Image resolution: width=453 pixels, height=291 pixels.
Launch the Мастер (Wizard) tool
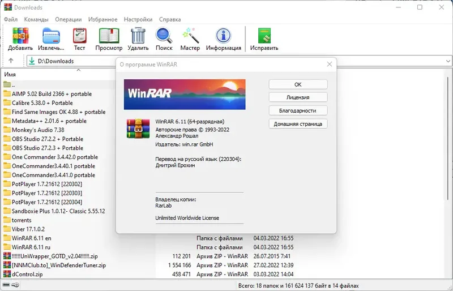pos(190,36)
